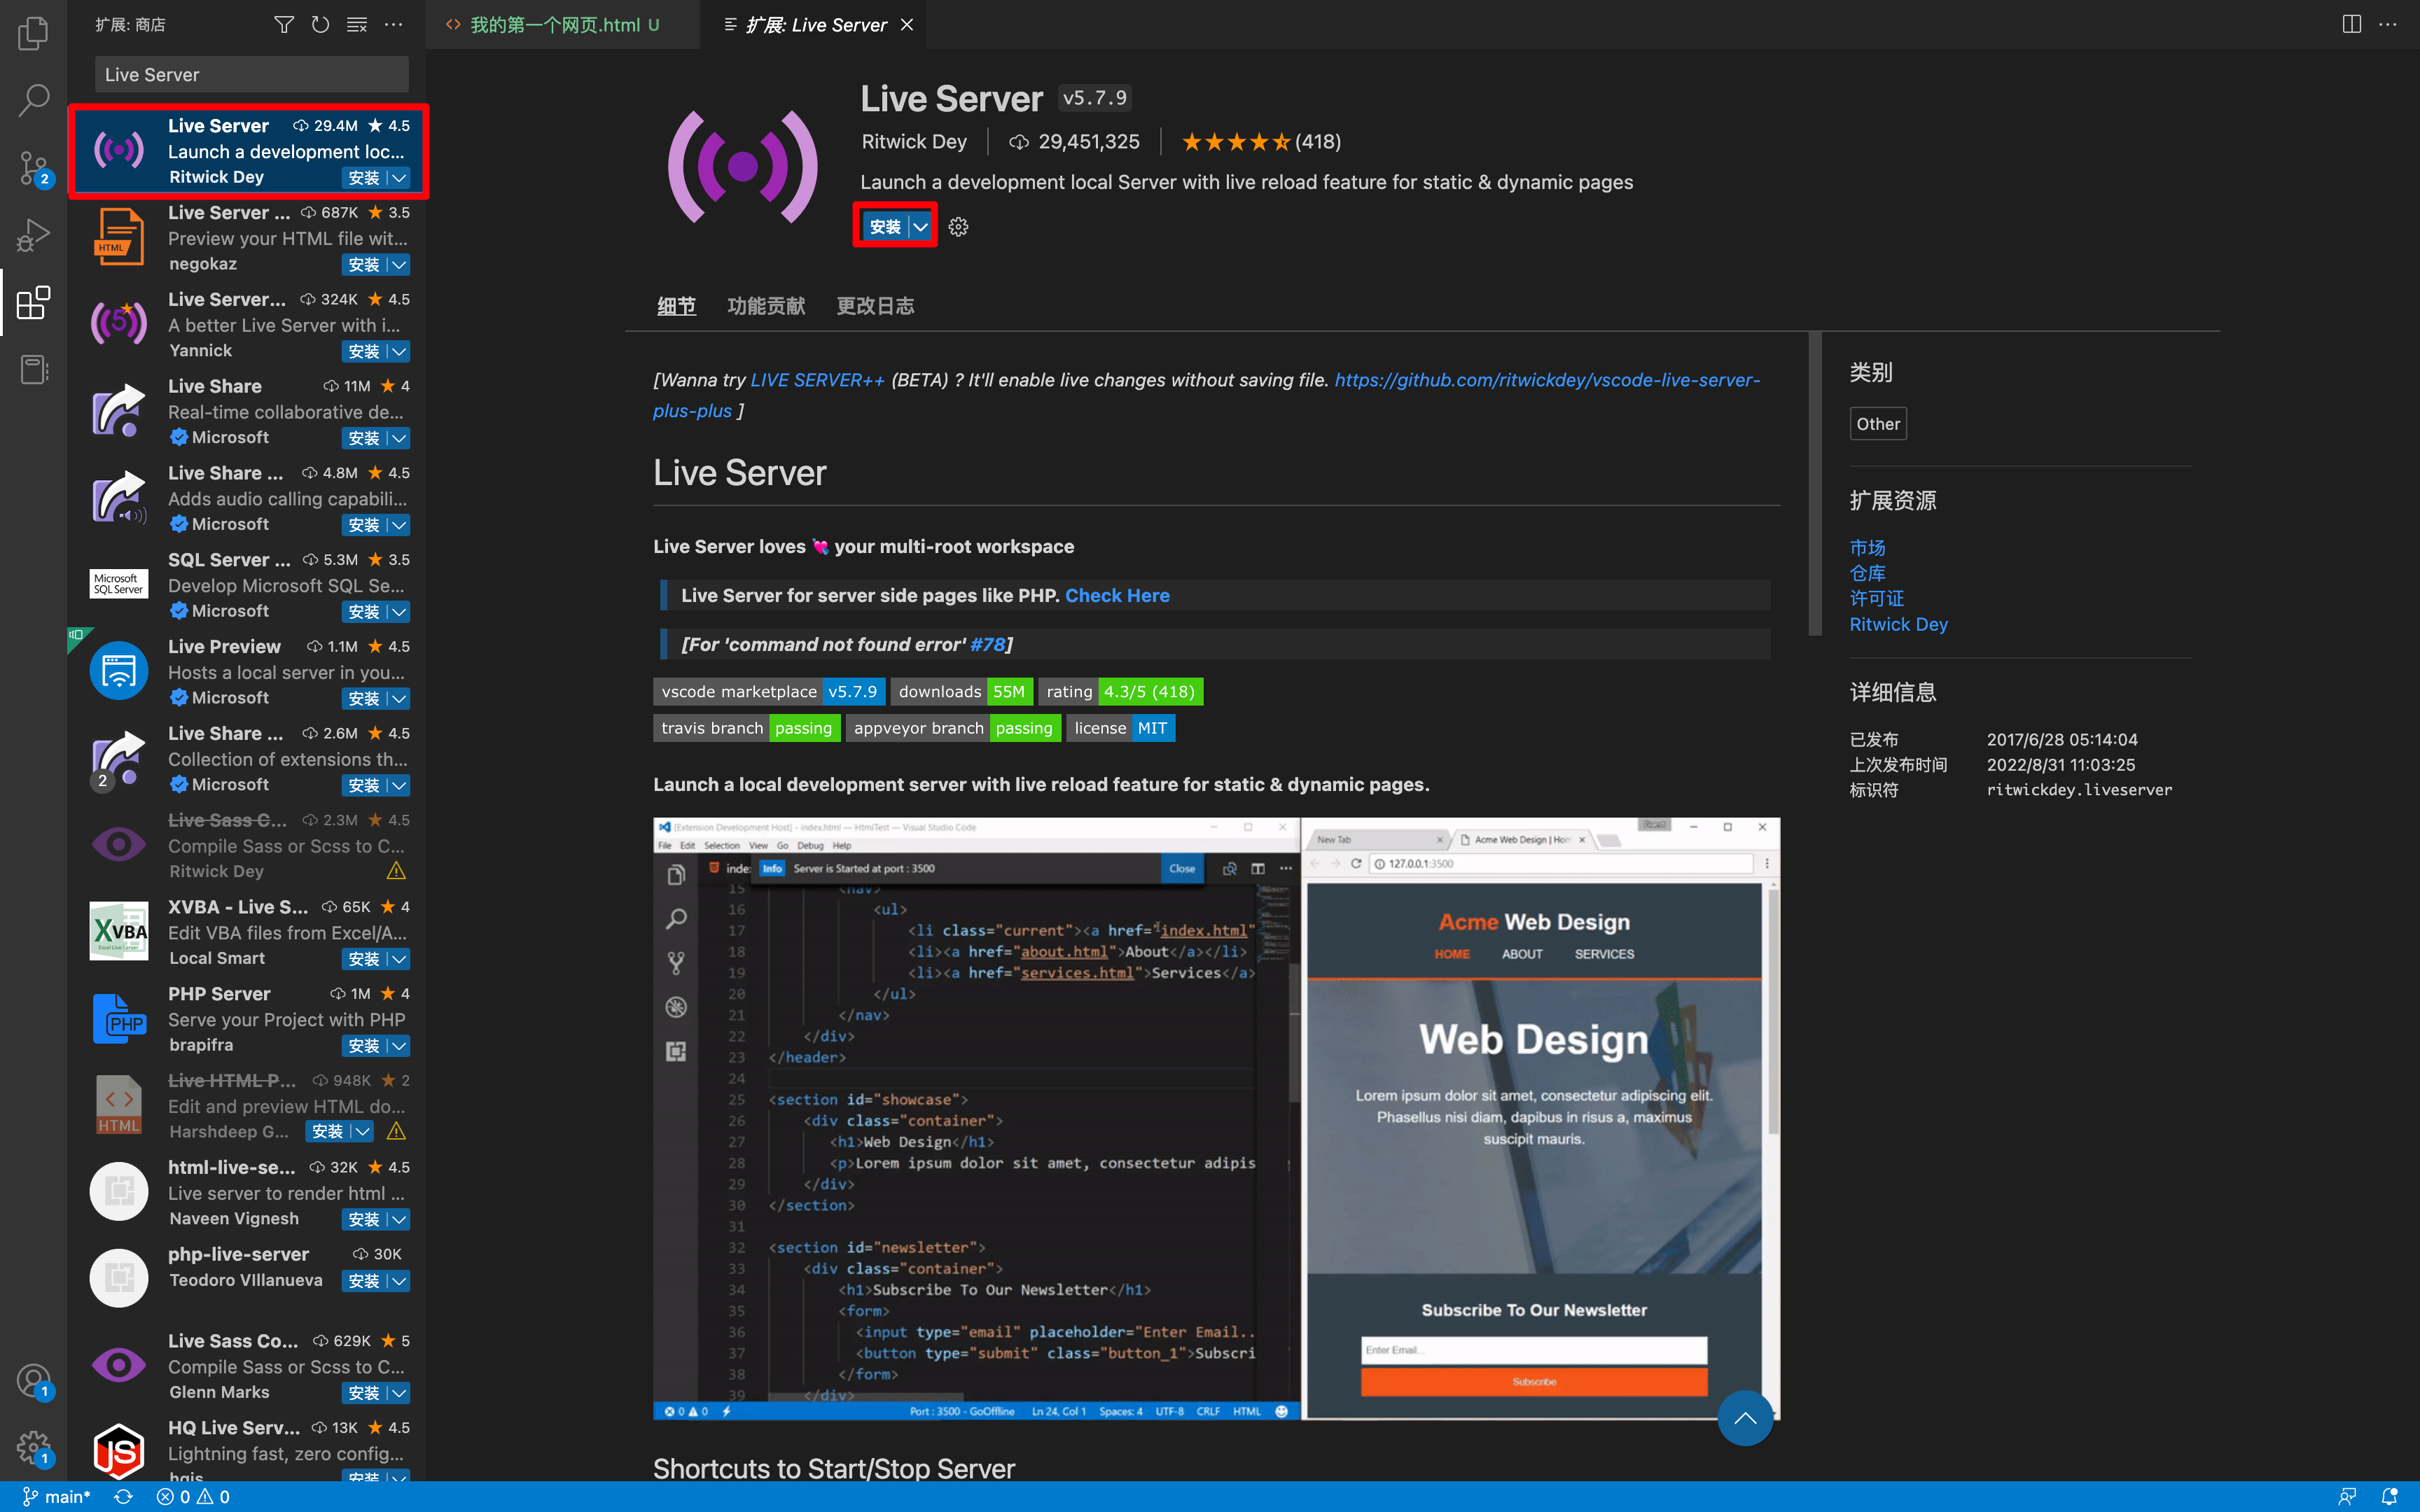This screenshot has width=2420, height=1512.
Task: Open issue #78 link
Action: coord(987,645)
